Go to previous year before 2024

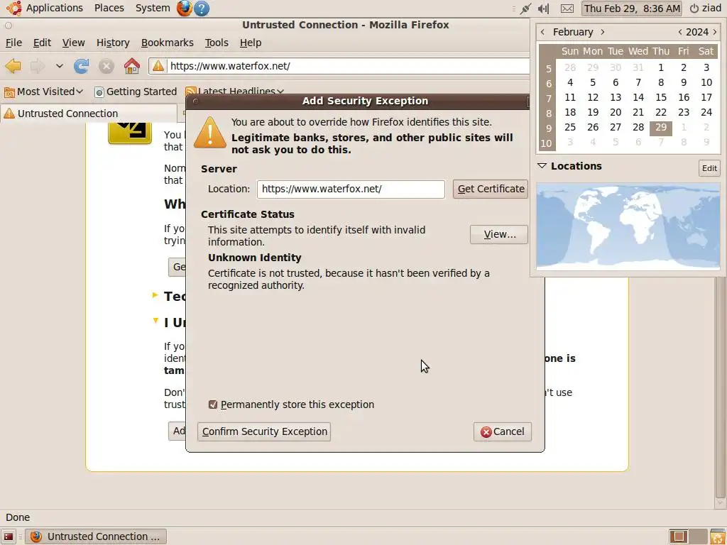(679, 32)
